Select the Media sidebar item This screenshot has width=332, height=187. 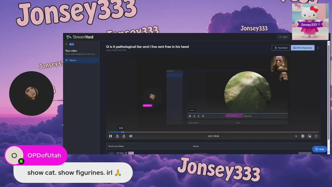coord(81,60)
